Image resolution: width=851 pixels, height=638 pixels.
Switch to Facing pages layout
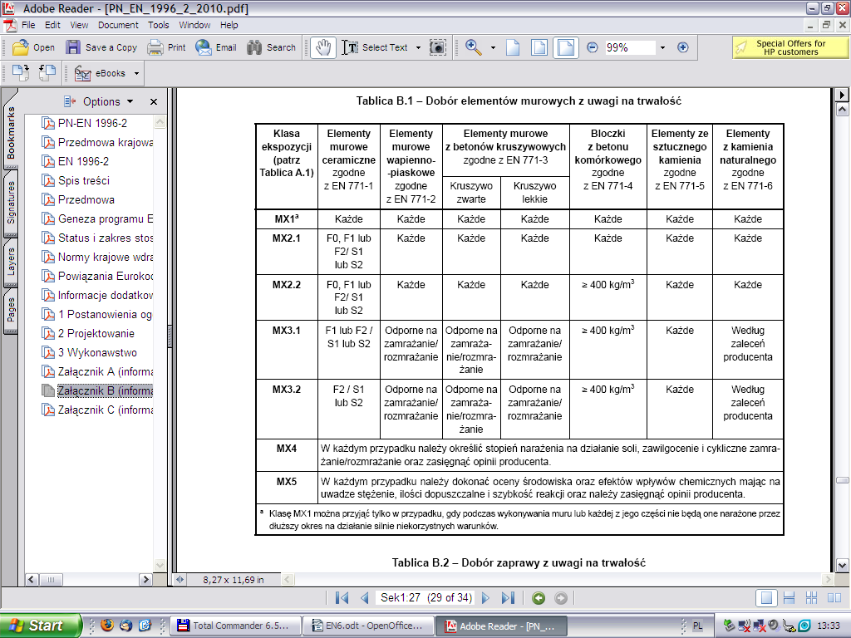point(834,598)
